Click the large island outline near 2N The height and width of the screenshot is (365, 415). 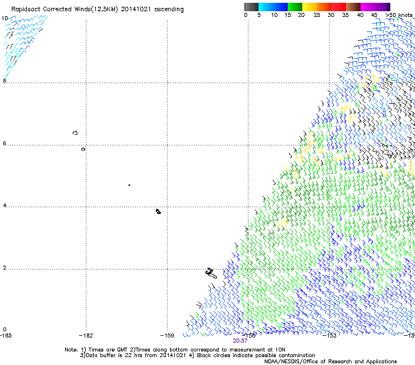211,273
